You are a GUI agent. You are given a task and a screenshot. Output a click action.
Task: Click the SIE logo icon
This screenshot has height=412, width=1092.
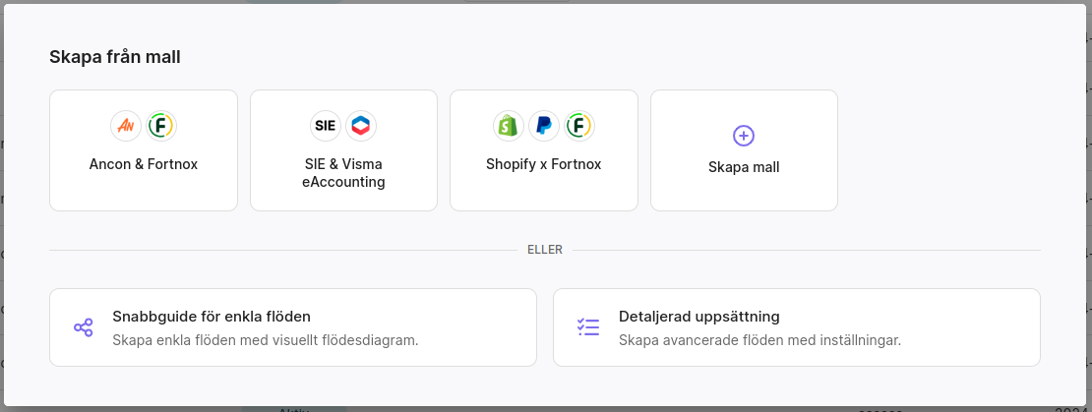tap(326, 126)
